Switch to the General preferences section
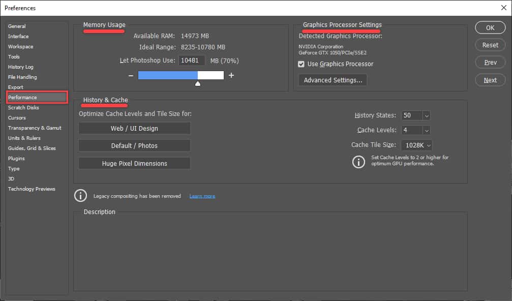 [x=17, y=26]
